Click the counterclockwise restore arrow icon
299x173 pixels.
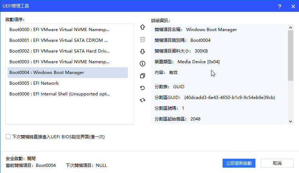[143, 88]
